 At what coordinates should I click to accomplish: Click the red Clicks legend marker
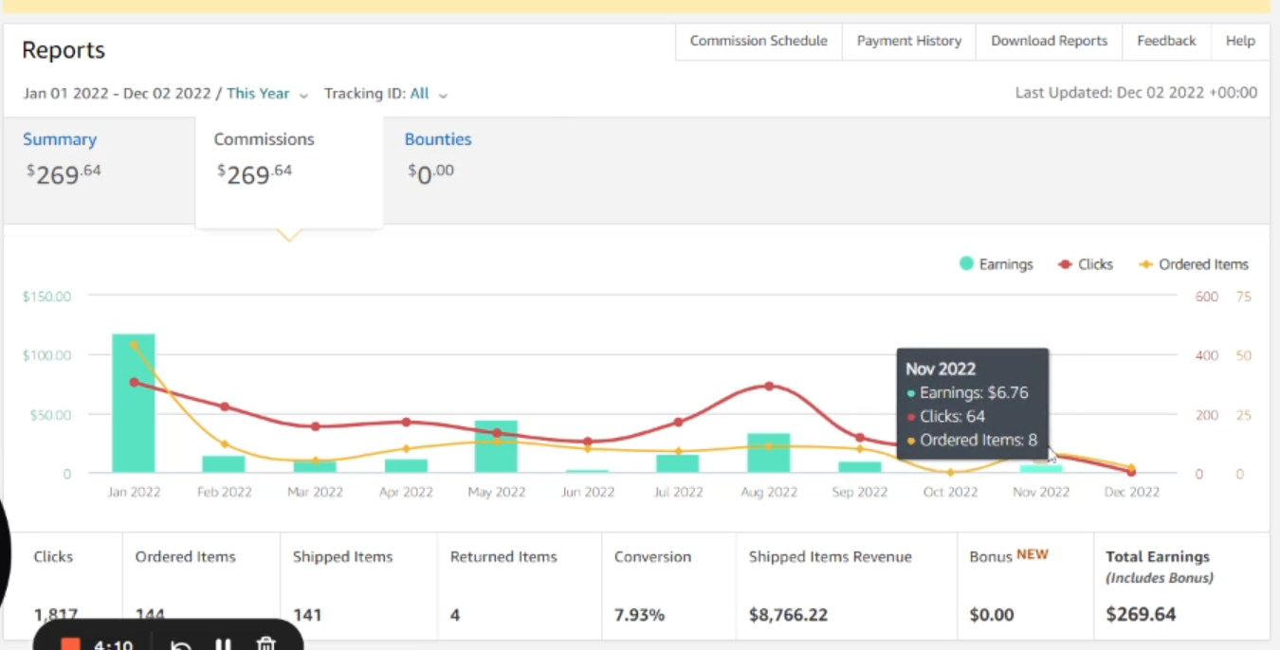pos(1065,264)
